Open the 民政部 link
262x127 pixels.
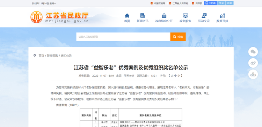tap(199, 3)
